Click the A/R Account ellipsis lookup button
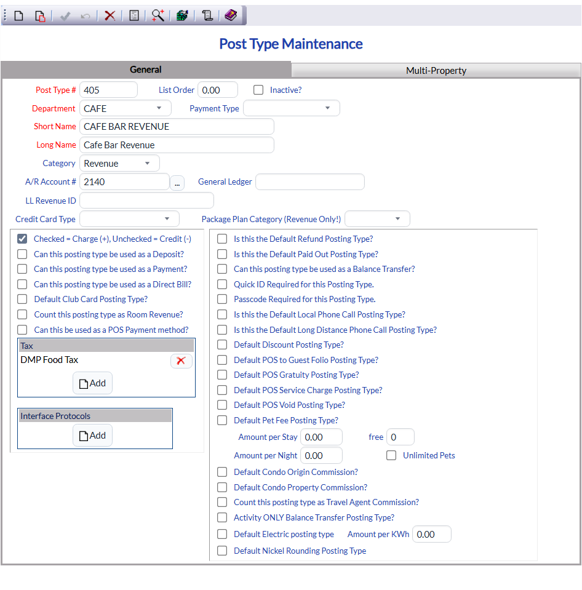The height and width of the screenshot is (590, 582). click(177, 183)
